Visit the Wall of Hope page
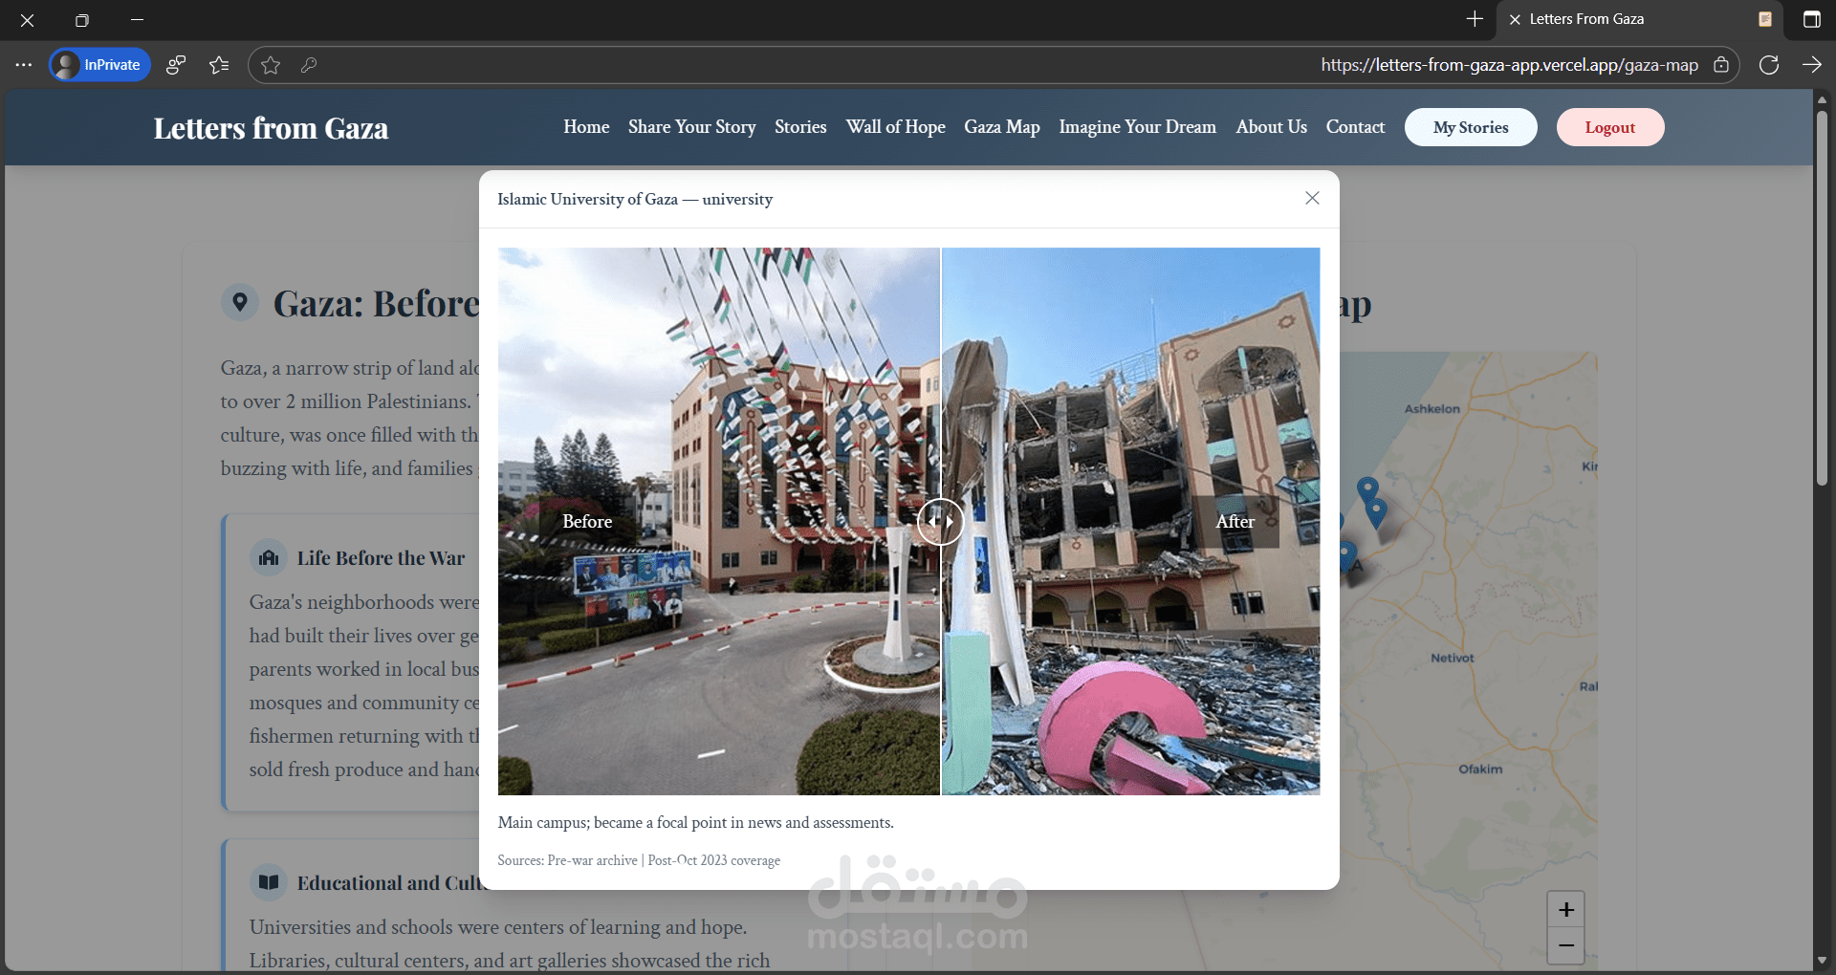This screenshot has height=975, width=1836. [x=896, y=127]
